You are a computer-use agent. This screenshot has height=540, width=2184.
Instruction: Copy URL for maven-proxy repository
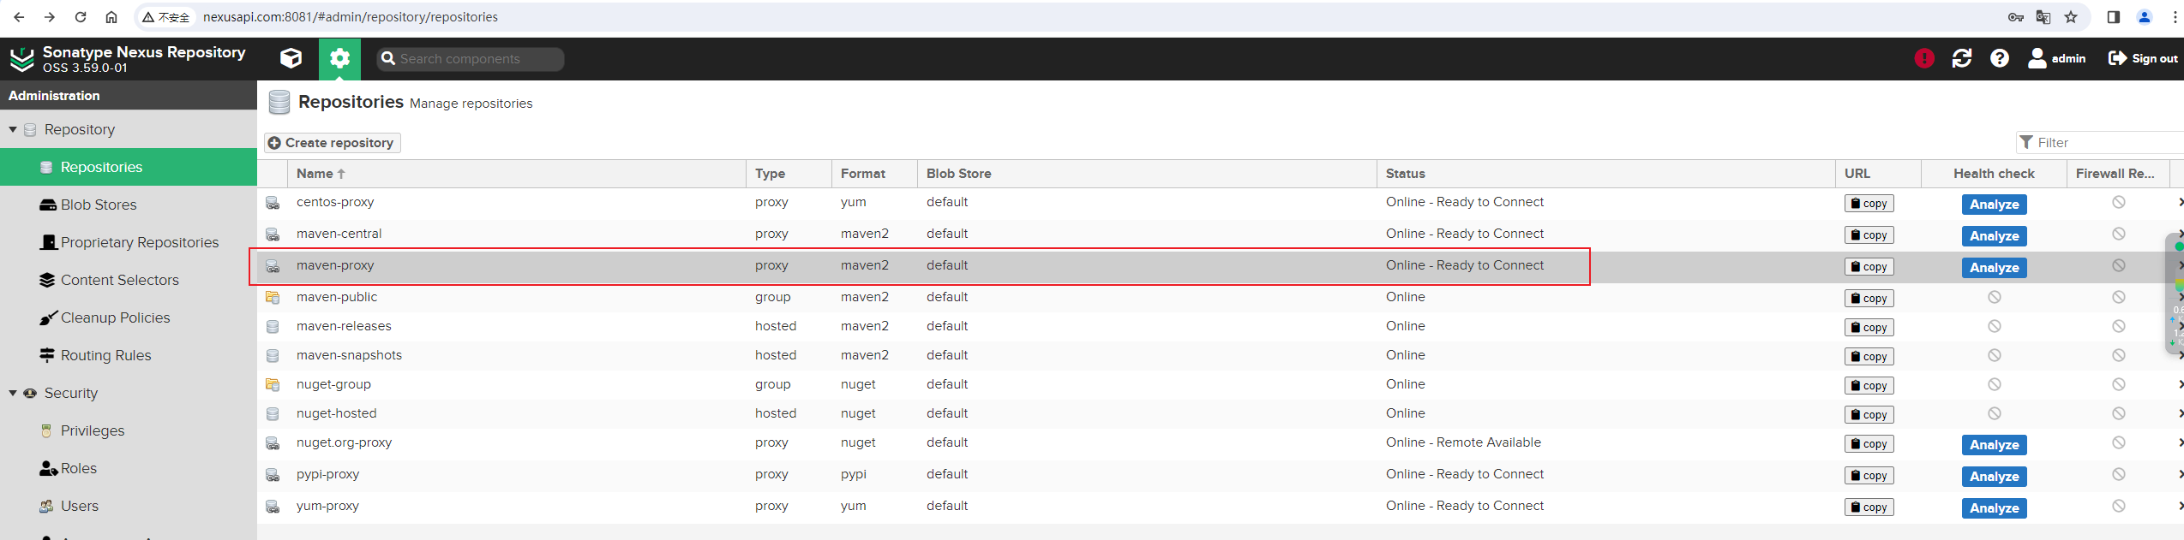pyautogui.click(x=1869, y=267)
